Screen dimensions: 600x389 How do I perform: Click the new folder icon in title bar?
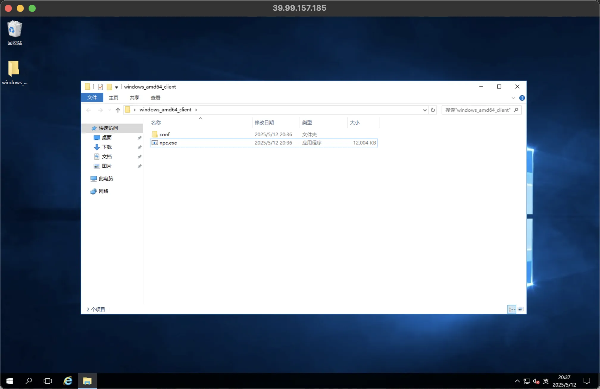coord(109,87)
